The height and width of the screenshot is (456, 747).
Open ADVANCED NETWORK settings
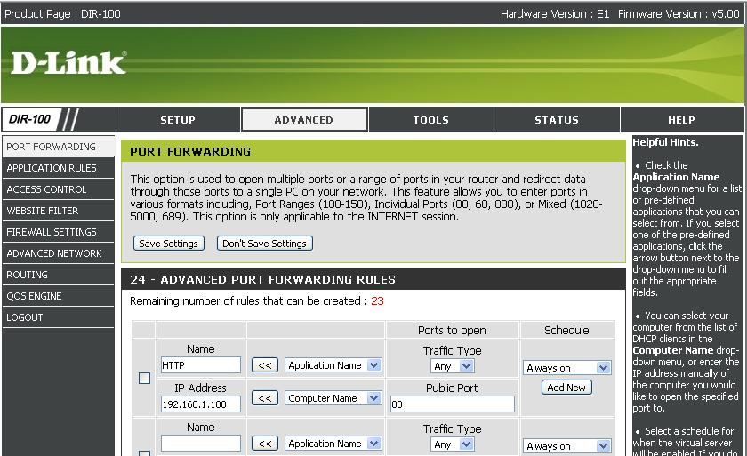pos(58,253)
